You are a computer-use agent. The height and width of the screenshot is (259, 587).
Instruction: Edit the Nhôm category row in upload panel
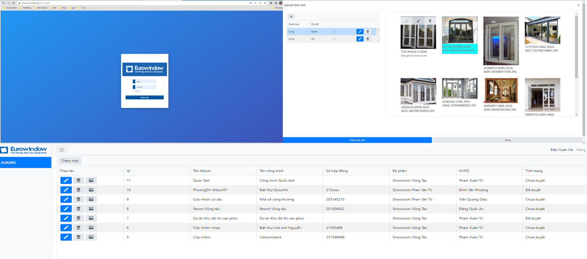[359, 31]
